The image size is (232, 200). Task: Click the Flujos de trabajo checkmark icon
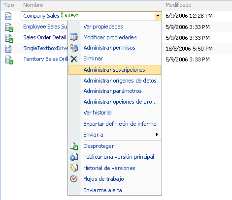(74, 179)
